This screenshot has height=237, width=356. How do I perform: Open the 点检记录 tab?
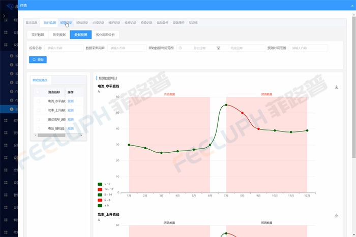click(x=98, y=23)
